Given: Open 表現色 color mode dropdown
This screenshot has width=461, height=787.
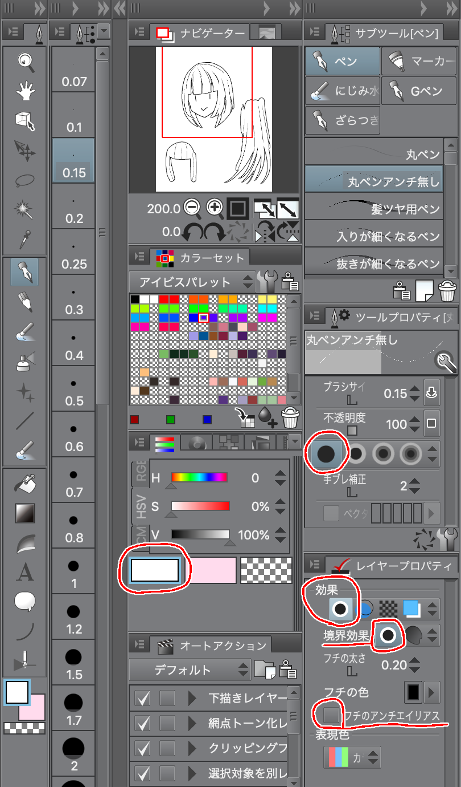Looking at the screenshot, I should (352, 757).
